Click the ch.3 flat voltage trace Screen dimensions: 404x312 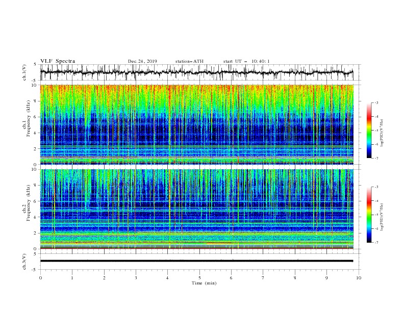[196, 261]
